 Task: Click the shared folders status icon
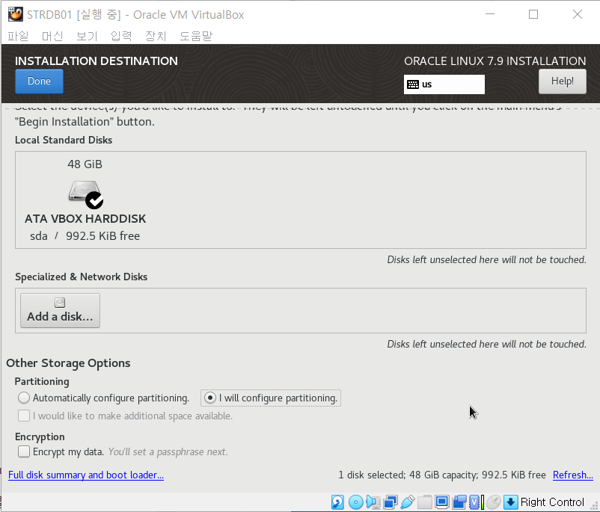pos(425,502)
